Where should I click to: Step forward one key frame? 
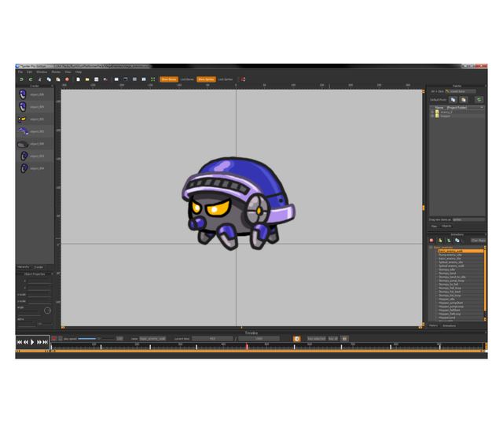pyautogui.click(x=39, y=342)
